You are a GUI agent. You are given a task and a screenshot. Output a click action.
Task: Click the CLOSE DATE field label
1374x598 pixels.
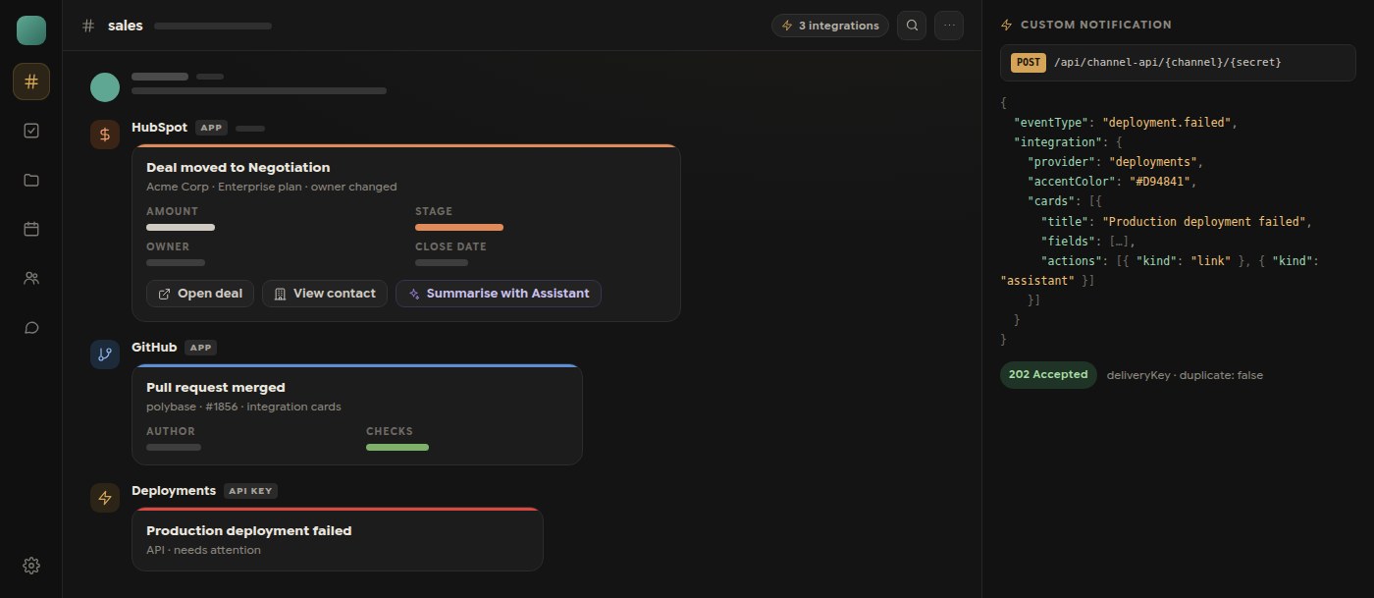coord(450,246)
